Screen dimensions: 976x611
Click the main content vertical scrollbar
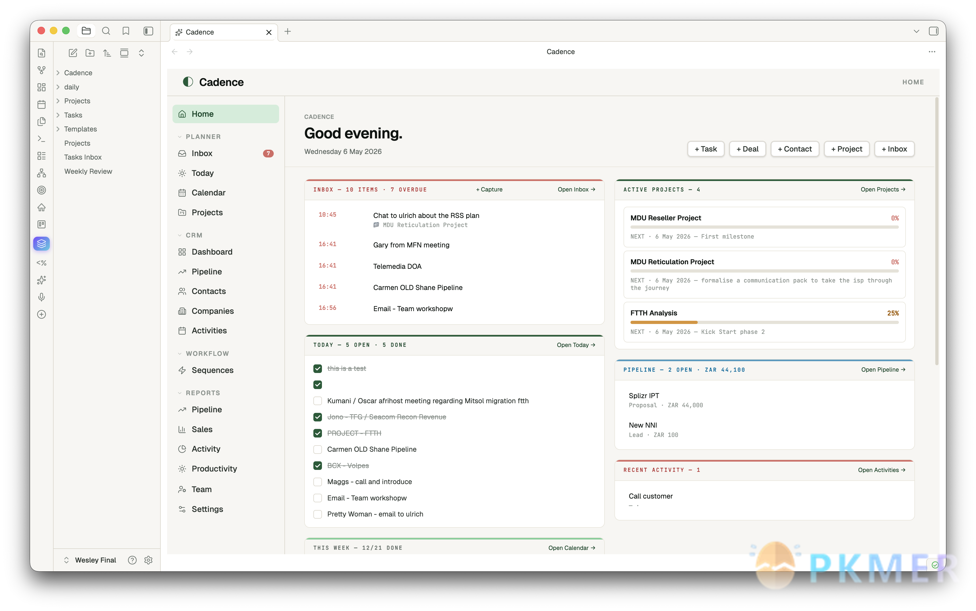click(x=936, y=231)
